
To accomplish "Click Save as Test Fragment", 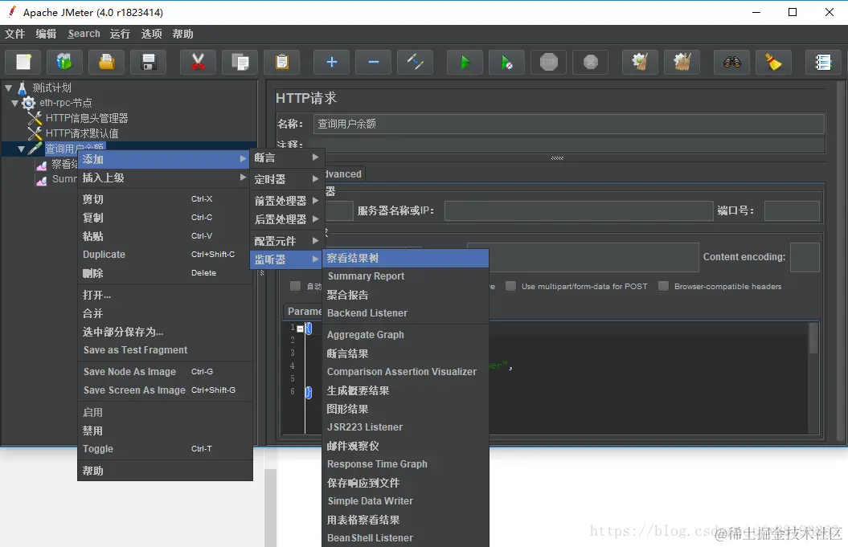I will point(165,350).
